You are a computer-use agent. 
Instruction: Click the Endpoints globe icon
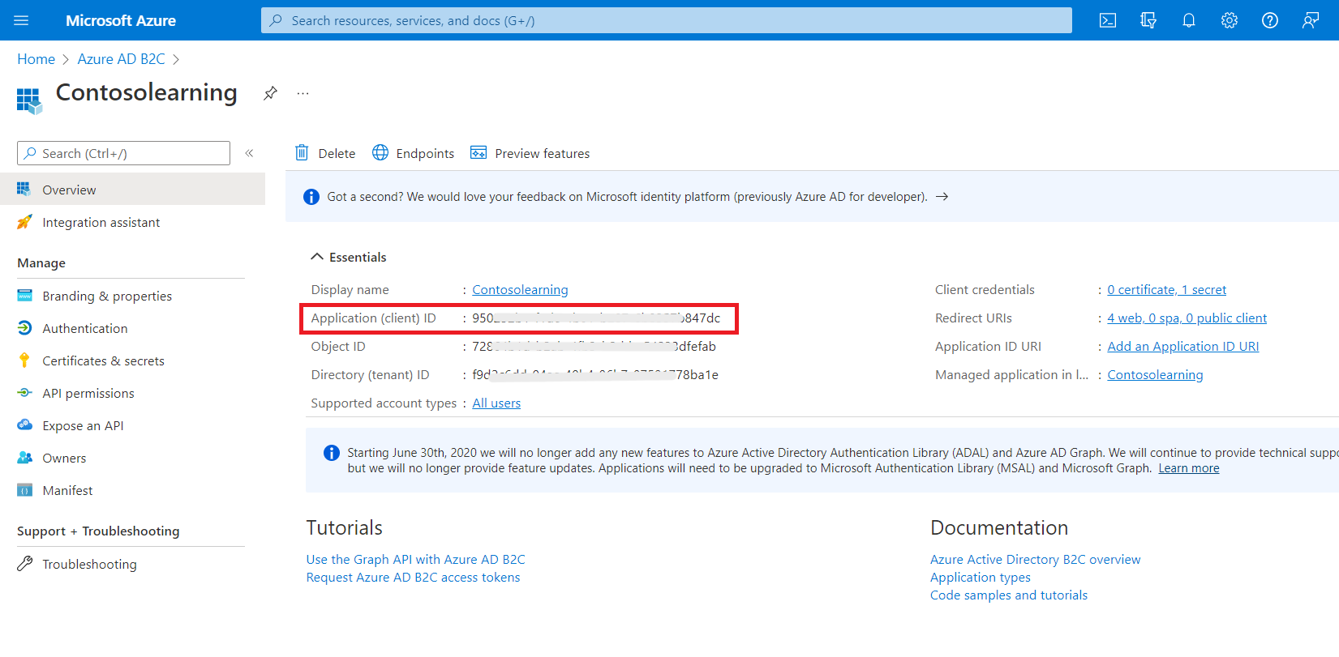380,152
